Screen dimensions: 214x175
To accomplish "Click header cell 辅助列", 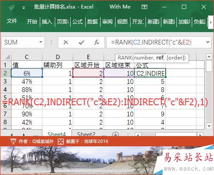I will pos(58,65).
